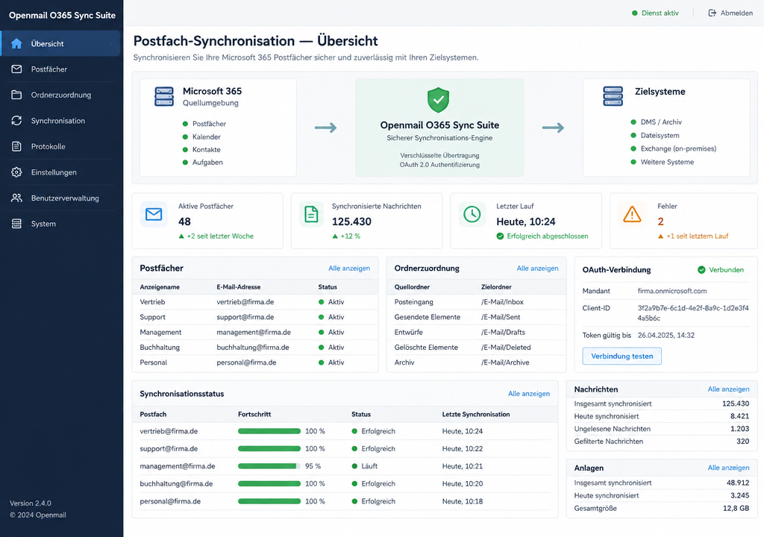Open Einstellungen in the sidebar

[60, 172]
